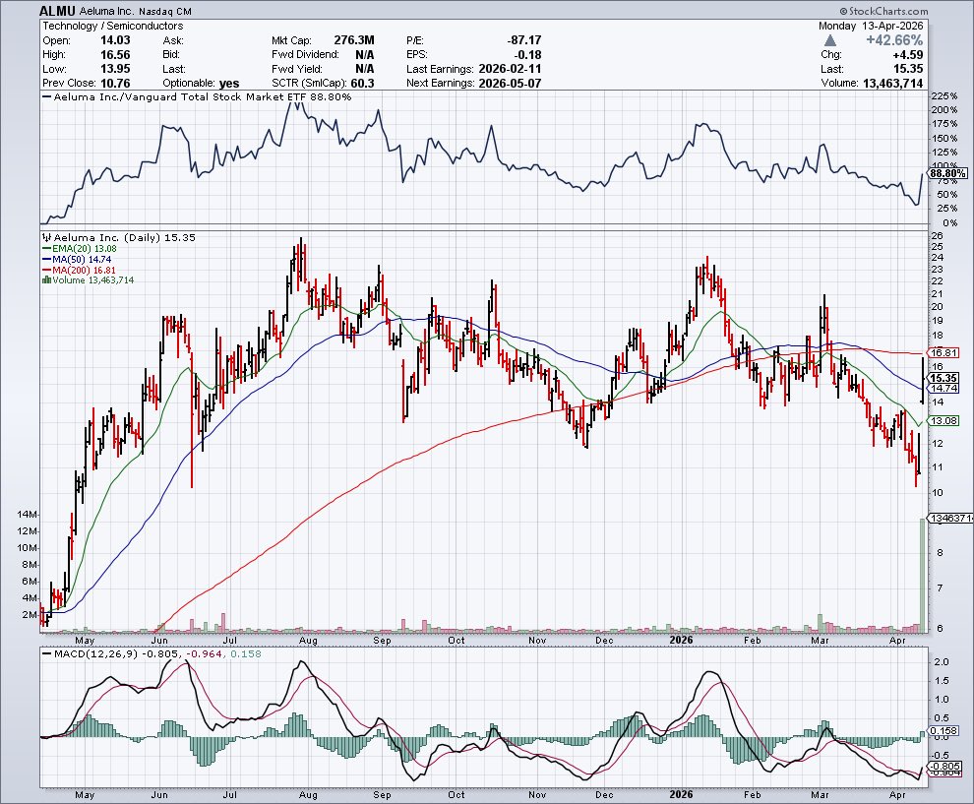Select the Technology / Semiconductors sector label
Screen dimensions: 974x804
click(x=113, y=27)
